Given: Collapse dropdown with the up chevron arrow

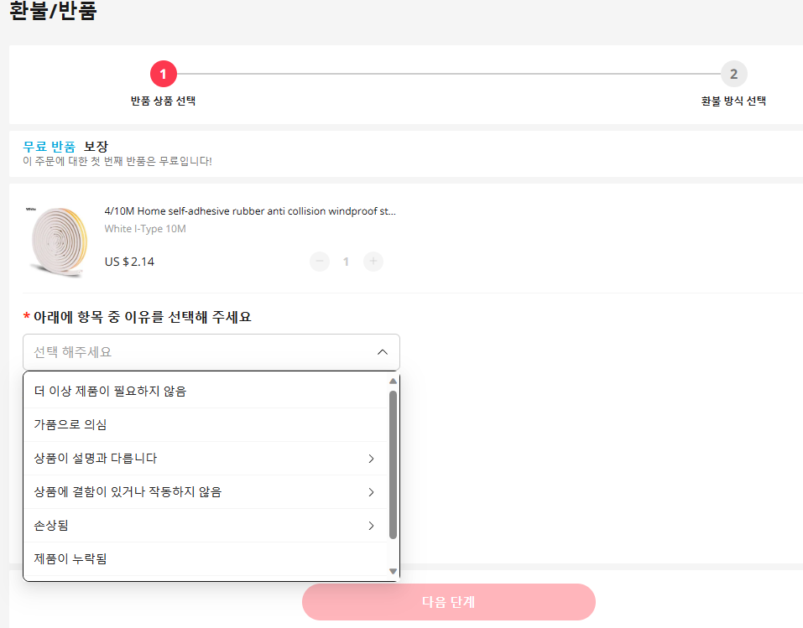Looking at the screenshot, I should 382,352.
